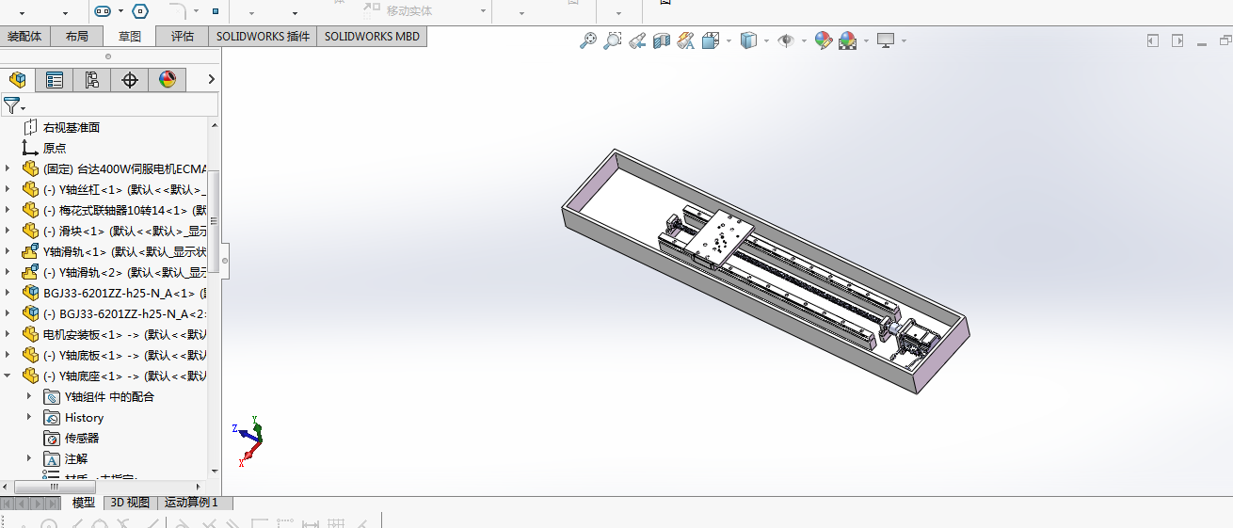The height and width of the screenshot is (528, 1233).
Task: Expand the Y轴组件 中的配合 folder
Action: (x=29, y=396)
